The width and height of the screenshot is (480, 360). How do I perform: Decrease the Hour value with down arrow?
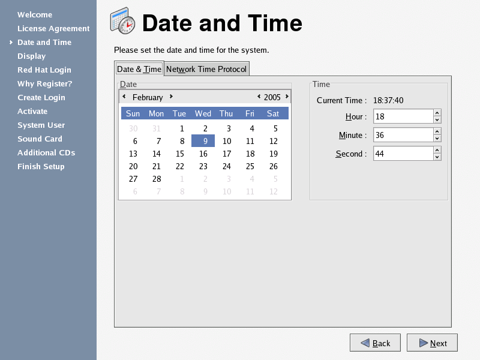coord(437,120)
